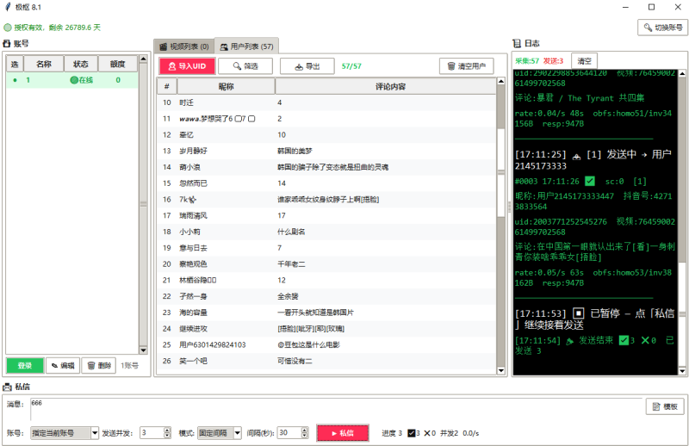689x446 pixels.
Task: Open the 账号 指定当前账号 dropdown
Action: 65,433
